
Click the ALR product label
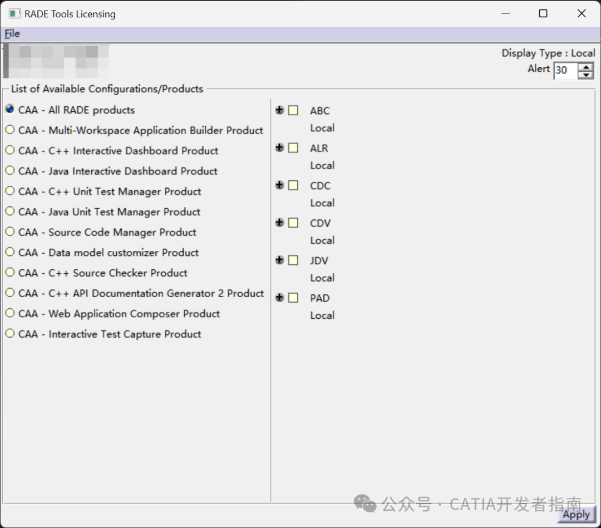(x=319, y=149)
